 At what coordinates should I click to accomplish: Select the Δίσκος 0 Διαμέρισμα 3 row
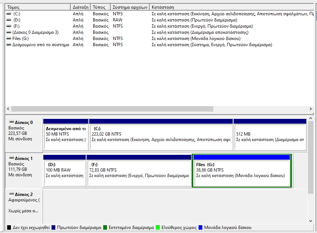pos(160,32)
